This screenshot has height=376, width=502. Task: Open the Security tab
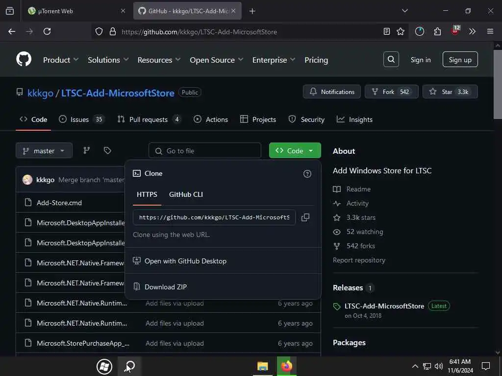pos(307,119)
